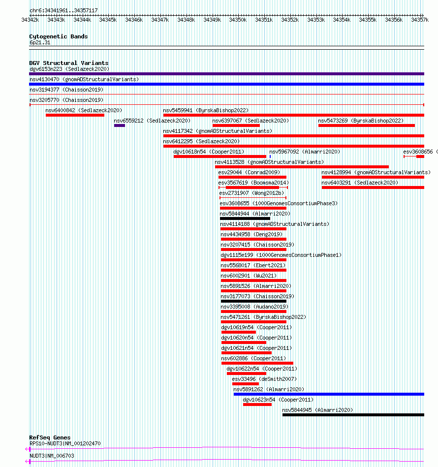Select nsv3207415 (Chaisson2019) label
The height and width of the screenshot is (467, 438).
coord(257,245)
